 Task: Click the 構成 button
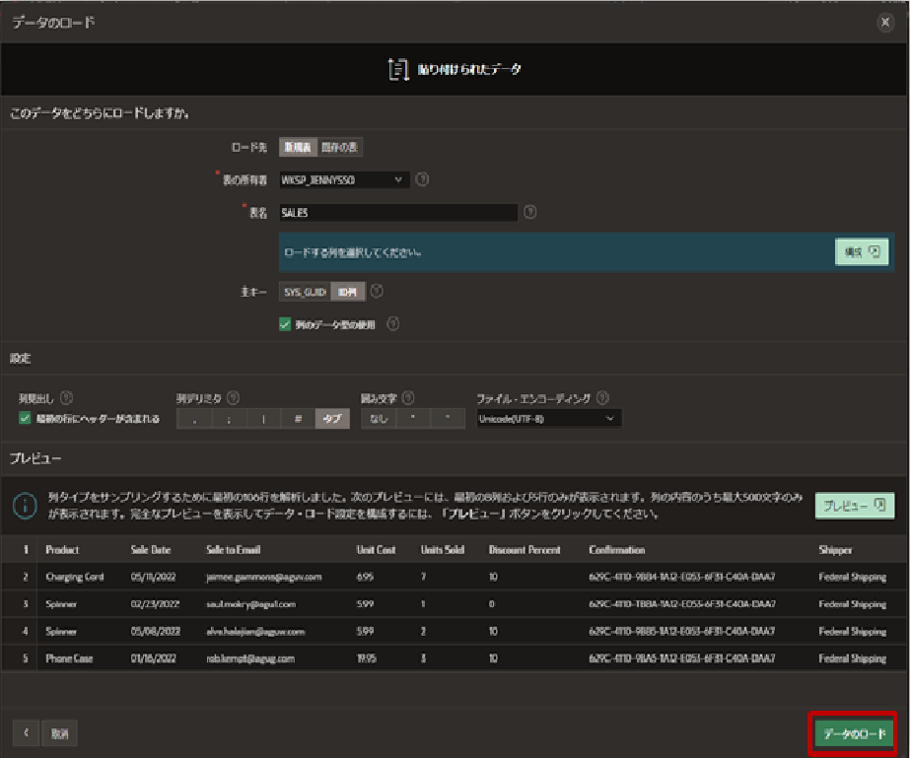click(x=862, y=252)
